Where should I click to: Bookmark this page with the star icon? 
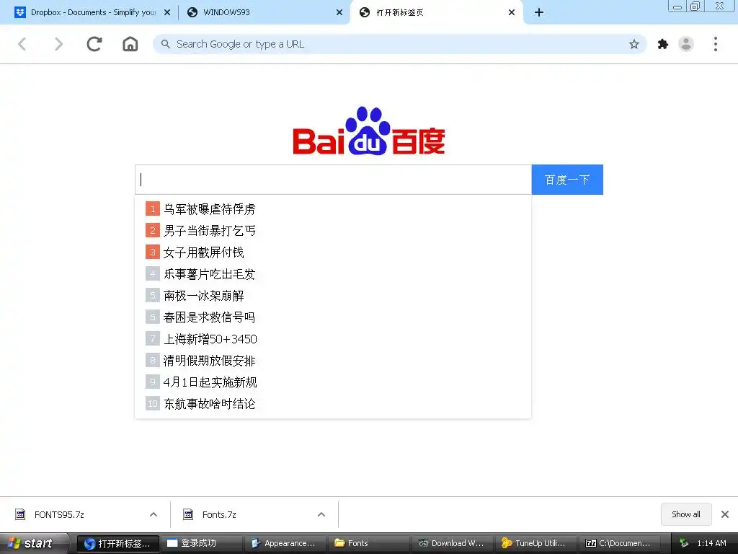pos(634,44)
